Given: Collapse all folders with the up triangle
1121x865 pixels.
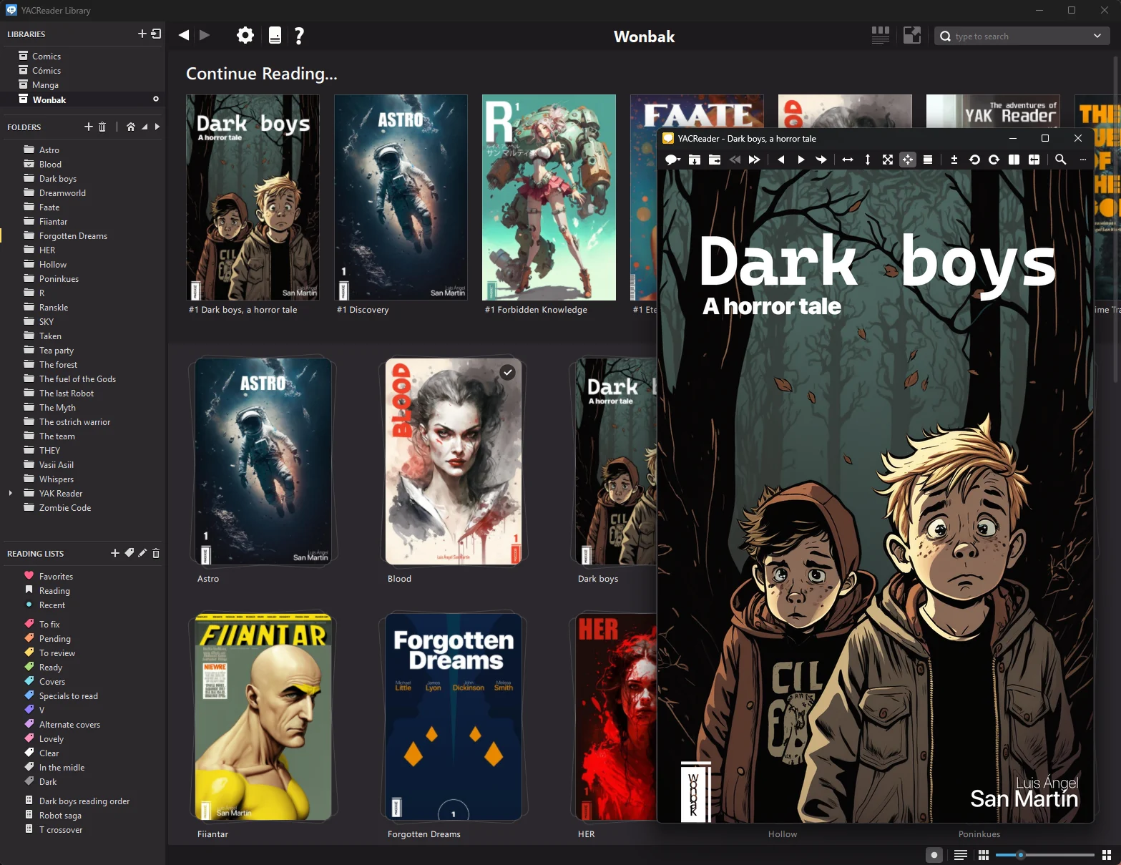Looking at the screenshot, I should 145,127.
